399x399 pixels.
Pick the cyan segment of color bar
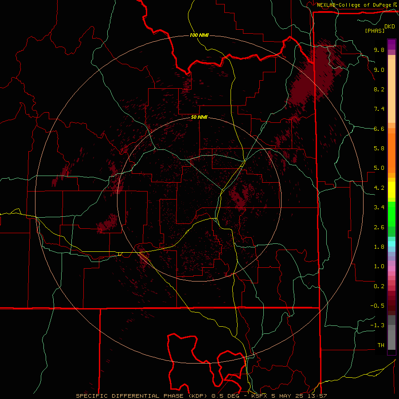[391, 243]
